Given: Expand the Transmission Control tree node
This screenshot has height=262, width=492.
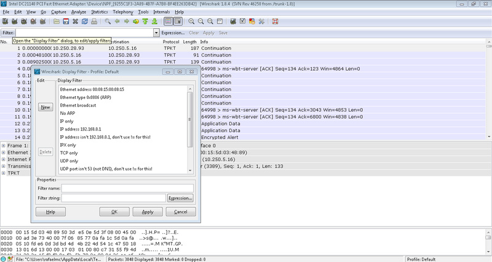Looking at the screenshot, I should (4, 166).
